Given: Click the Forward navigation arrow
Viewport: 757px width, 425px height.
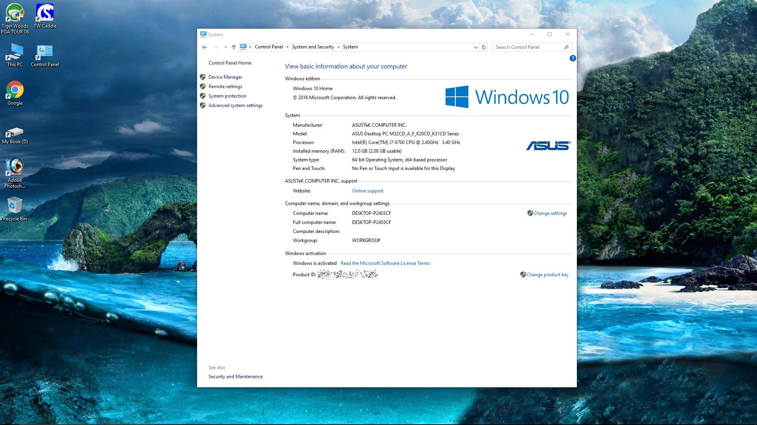Looking at the screenshot, I should [216, 47].
